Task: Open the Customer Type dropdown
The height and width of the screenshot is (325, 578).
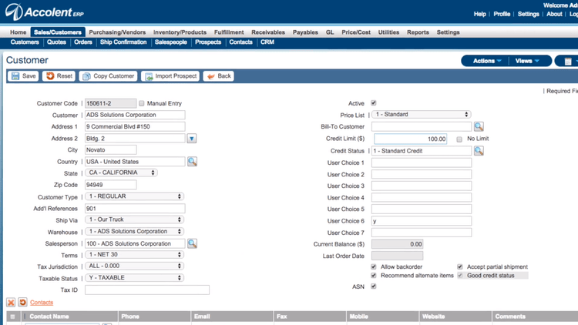Action: (135, 196)
